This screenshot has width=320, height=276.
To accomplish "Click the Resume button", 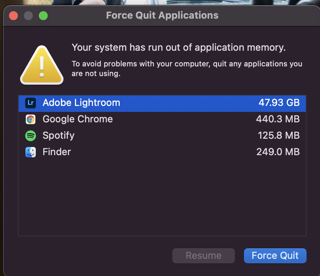I will coord(204,256).
